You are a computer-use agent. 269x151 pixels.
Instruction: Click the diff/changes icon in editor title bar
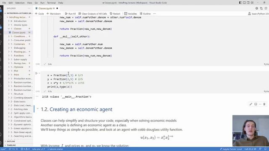click(261, 8)
